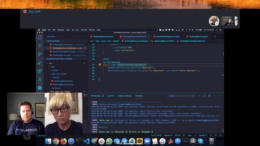Collapse the src folder

50,63
